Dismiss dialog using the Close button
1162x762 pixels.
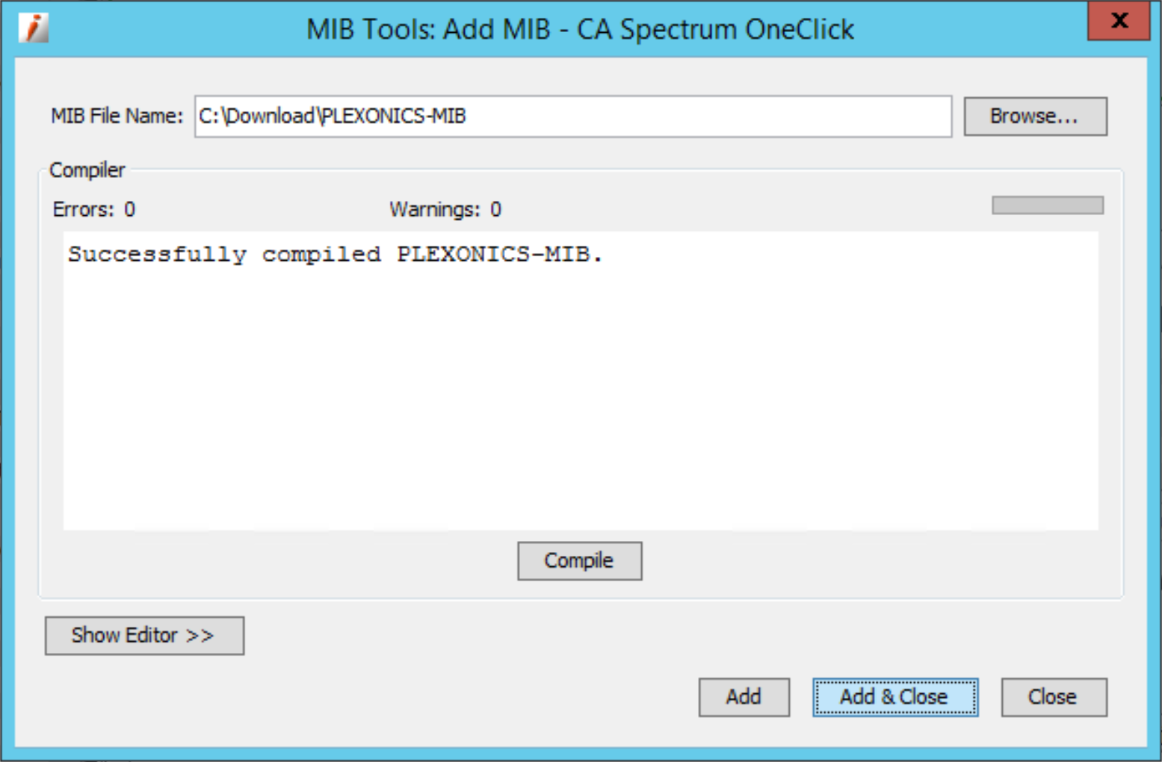(1054, 696)
